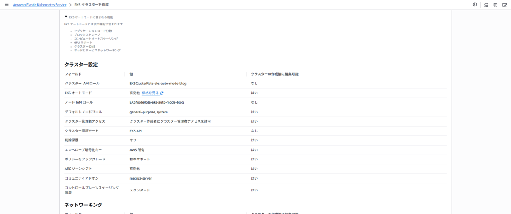Click the 値 column header in クラスター設定
Screen dimensions: 511x214
point(131,74)
